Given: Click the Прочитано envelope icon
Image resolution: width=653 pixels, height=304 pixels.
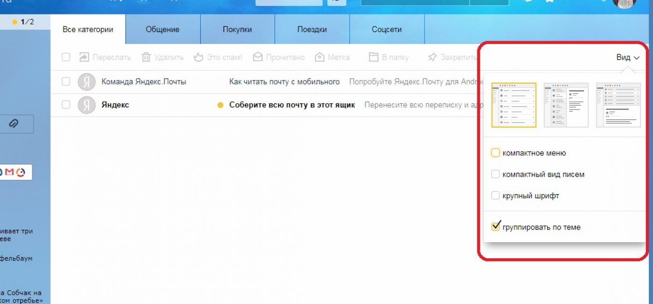Looking at the screenshot, I should (x=257, y=57).
